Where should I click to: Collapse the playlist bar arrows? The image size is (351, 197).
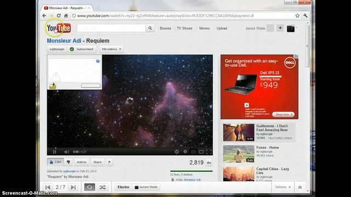point(300,187)
